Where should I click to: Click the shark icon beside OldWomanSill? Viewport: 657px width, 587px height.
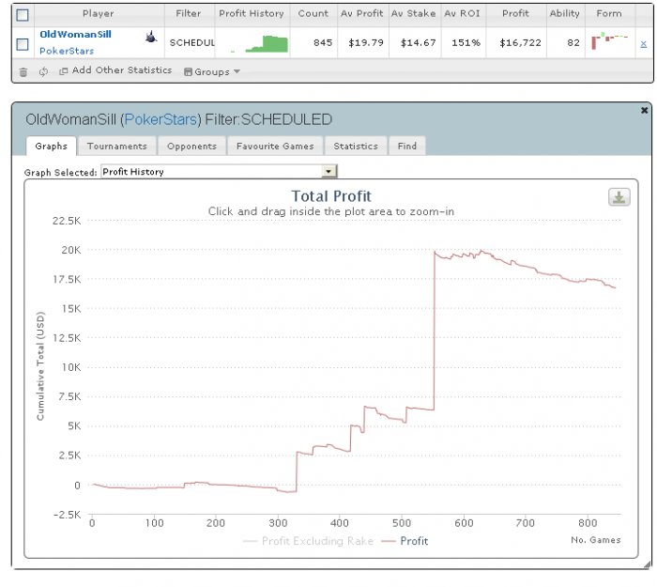(x=151, y=38)
